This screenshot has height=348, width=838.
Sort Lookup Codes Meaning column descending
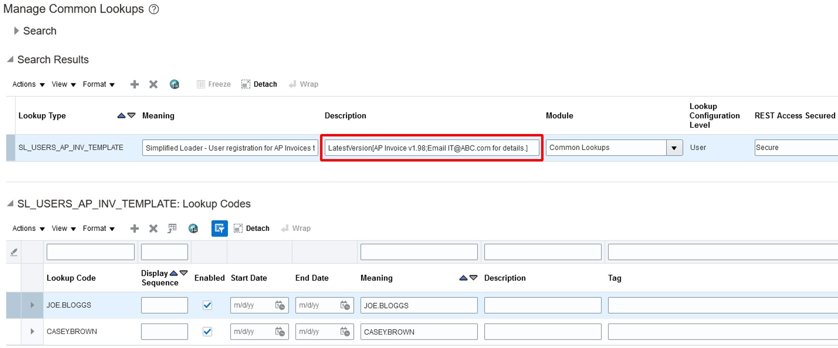(x=474, y=278)
